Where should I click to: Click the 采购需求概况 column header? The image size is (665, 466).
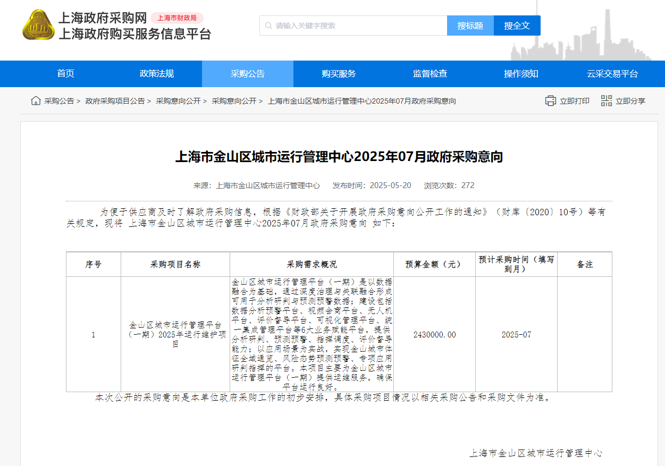(312, 264)
